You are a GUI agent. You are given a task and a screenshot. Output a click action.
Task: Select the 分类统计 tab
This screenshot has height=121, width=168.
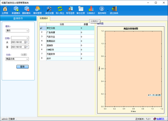point(44,18)
